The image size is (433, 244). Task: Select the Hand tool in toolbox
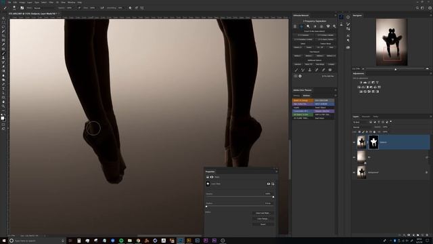coord(3,102)
